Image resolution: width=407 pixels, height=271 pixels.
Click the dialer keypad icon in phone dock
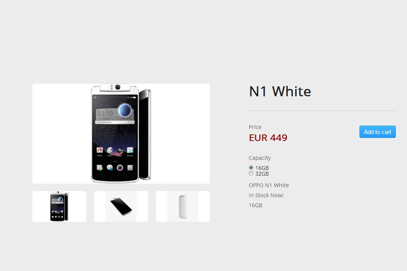100,168
